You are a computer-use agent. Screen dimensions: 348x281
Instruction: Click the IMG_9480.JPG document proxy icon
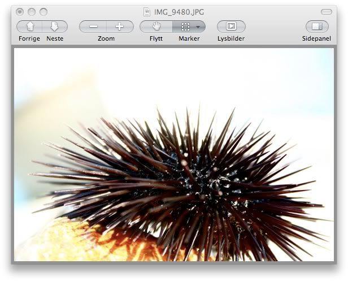[x=147, y=12]
